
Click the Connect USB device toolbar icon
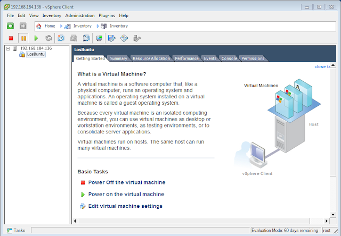(137, 38)
